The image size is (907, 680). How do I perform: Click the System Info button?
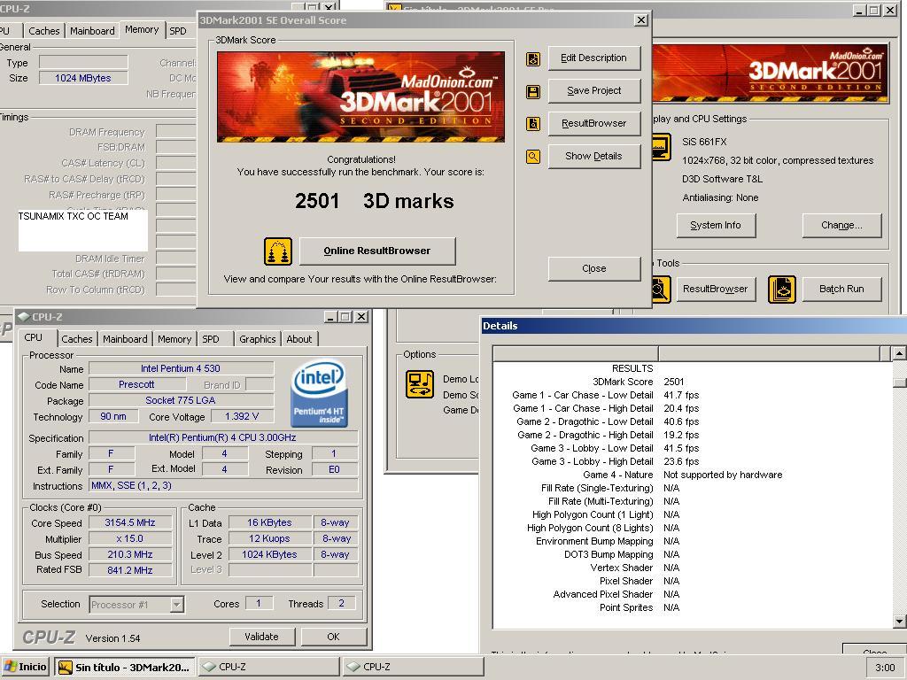(716, 226)
